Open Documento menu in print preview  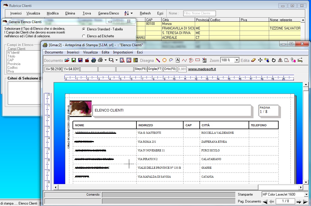pos(54,52)
